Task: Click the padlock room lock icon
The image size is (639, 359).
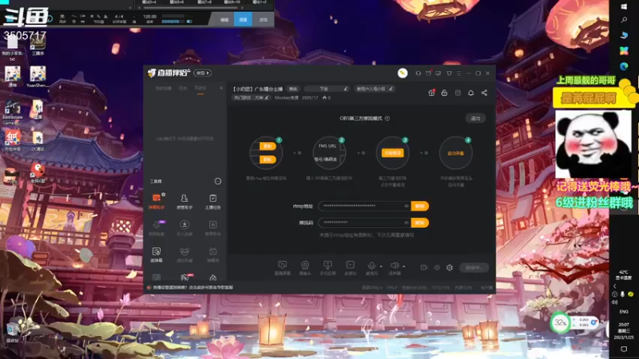Action: pyautogui.click(x=444, y=93)
